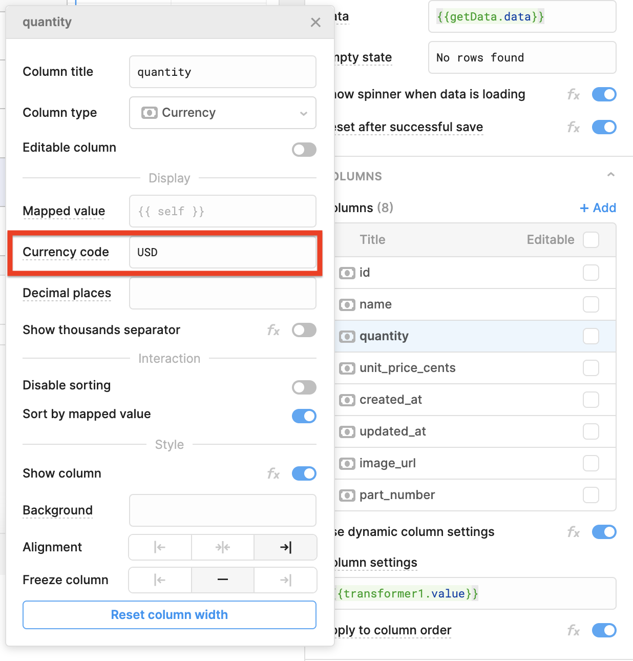The image size is (633, 661).
Task: Select right alignment icon
Action: pyautogui.click(x=286, y=547)
